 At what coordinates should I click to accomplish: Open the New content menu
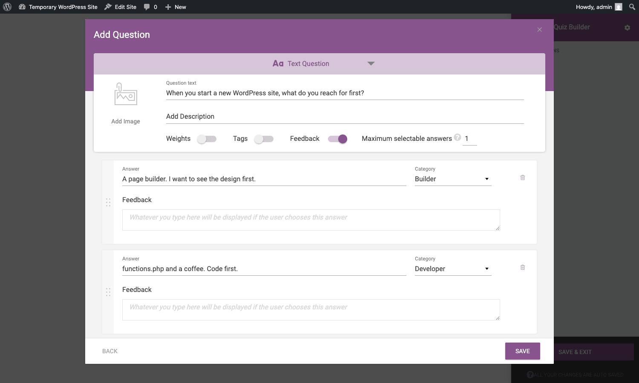tap(176, 7)
